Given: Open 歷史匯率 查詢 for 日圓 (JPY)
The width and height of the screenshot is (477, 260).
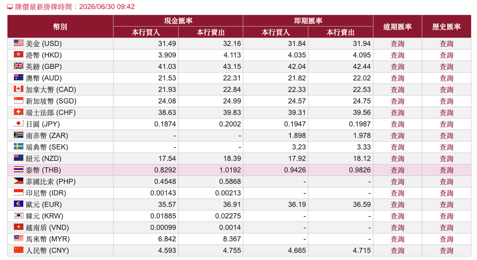Looking at the screenshot, I should click(446, 124).
